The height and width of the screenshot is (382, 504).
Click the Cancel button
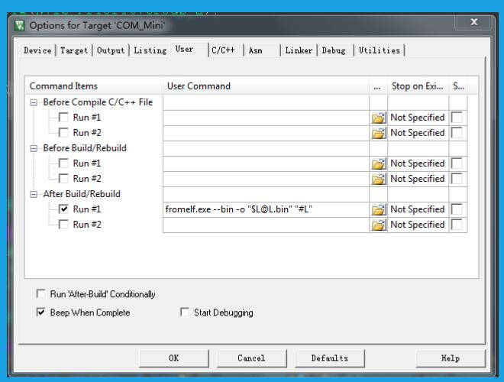[252, 358]
